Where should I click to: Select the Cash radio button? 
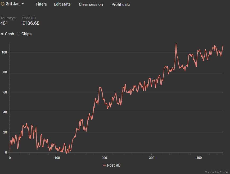tap(2, 34)
